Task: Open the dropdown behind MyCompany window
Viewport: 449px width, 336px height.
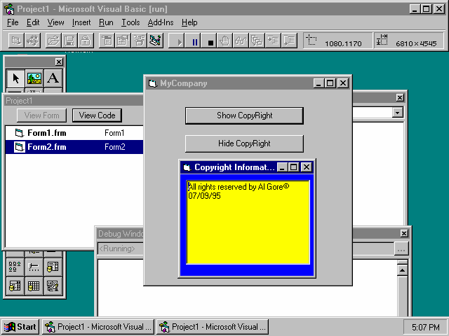Action: click(398, 112)
